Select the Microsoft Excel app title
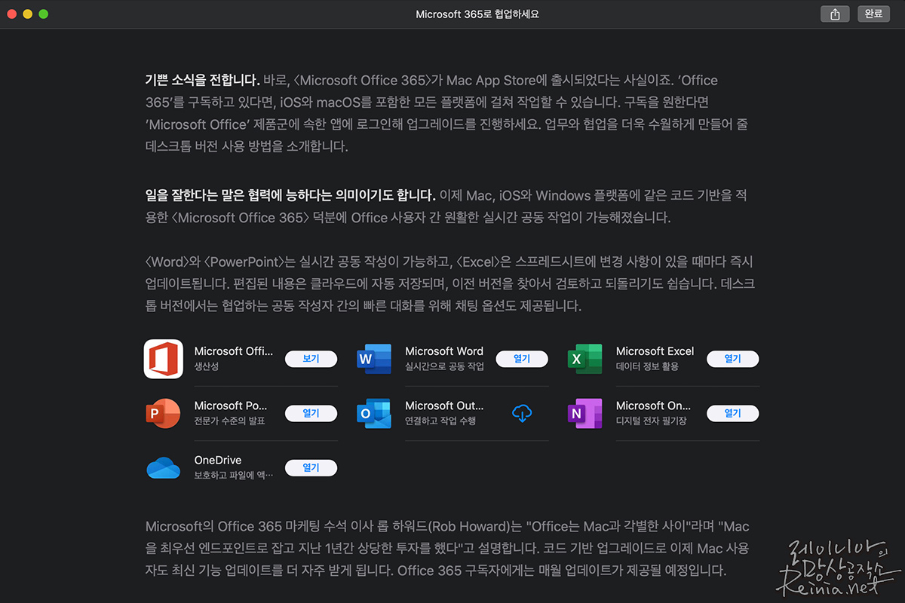The height and width of the screenshot is (603, 905). tap(655, 351)
